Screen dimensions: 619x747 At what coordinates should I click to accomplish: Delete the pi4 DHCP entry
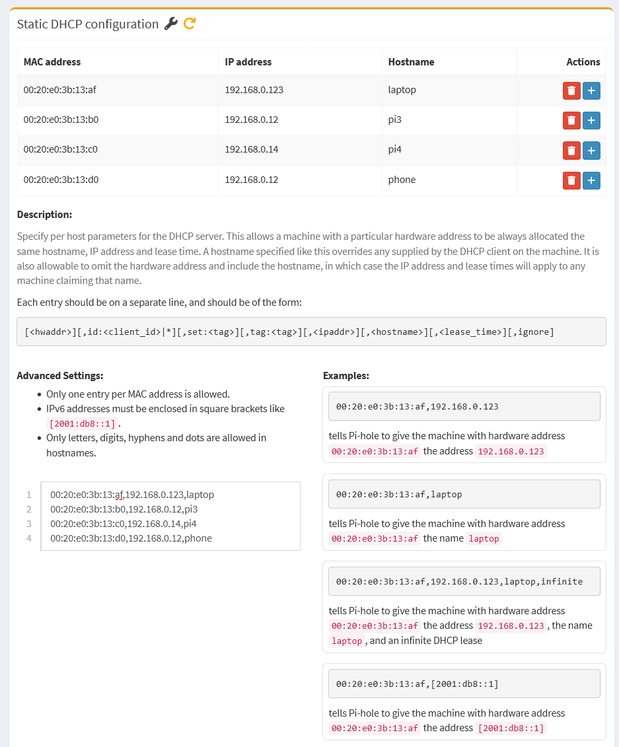tap(571, 151)
